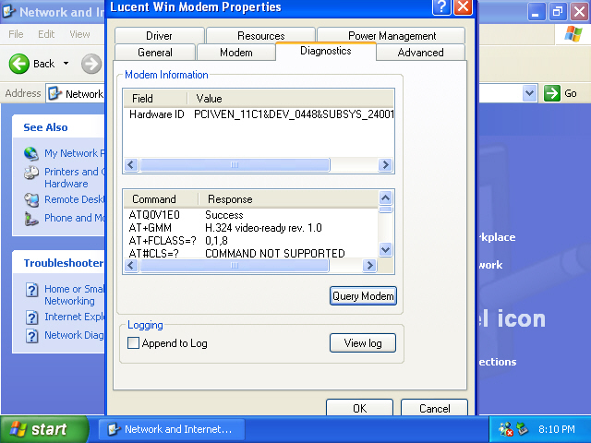
Task: Cancel the modem properties dialog
Action: tap(435, 408)
